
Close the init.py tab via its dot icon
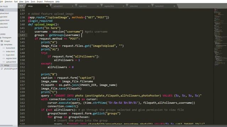click(47, 6)
